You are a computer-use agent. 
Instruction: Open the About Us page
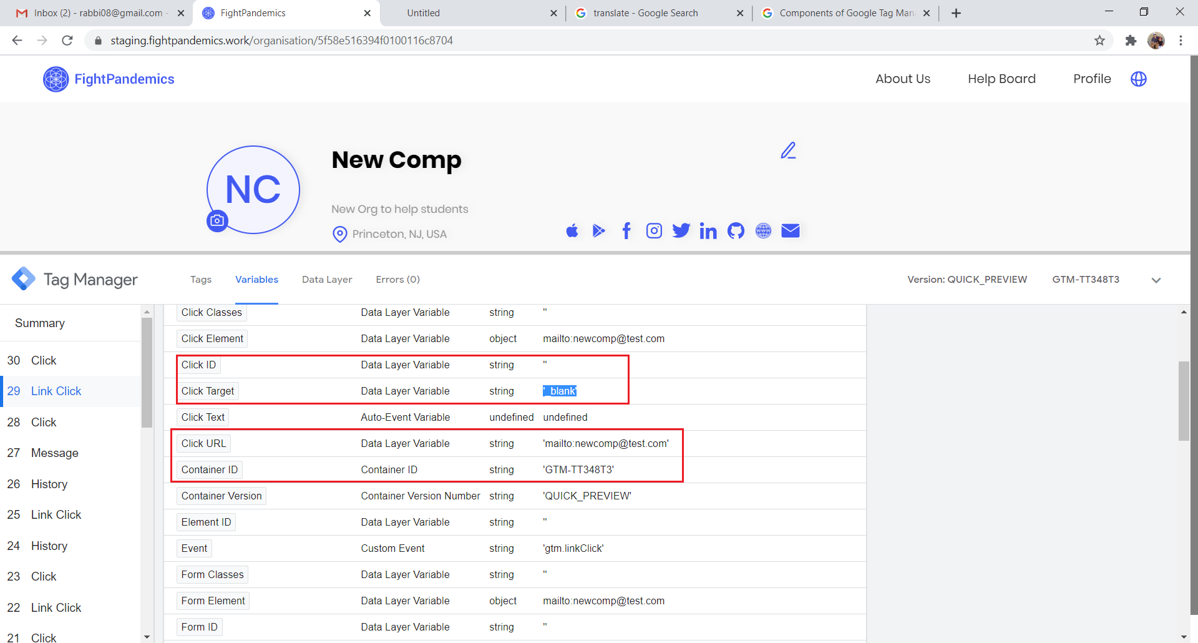coord(903,79)
